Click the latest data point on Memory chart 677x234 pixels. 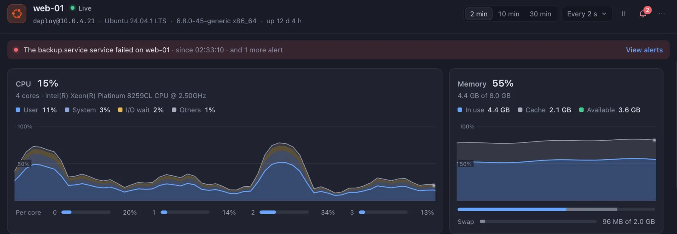click(655, 140)
